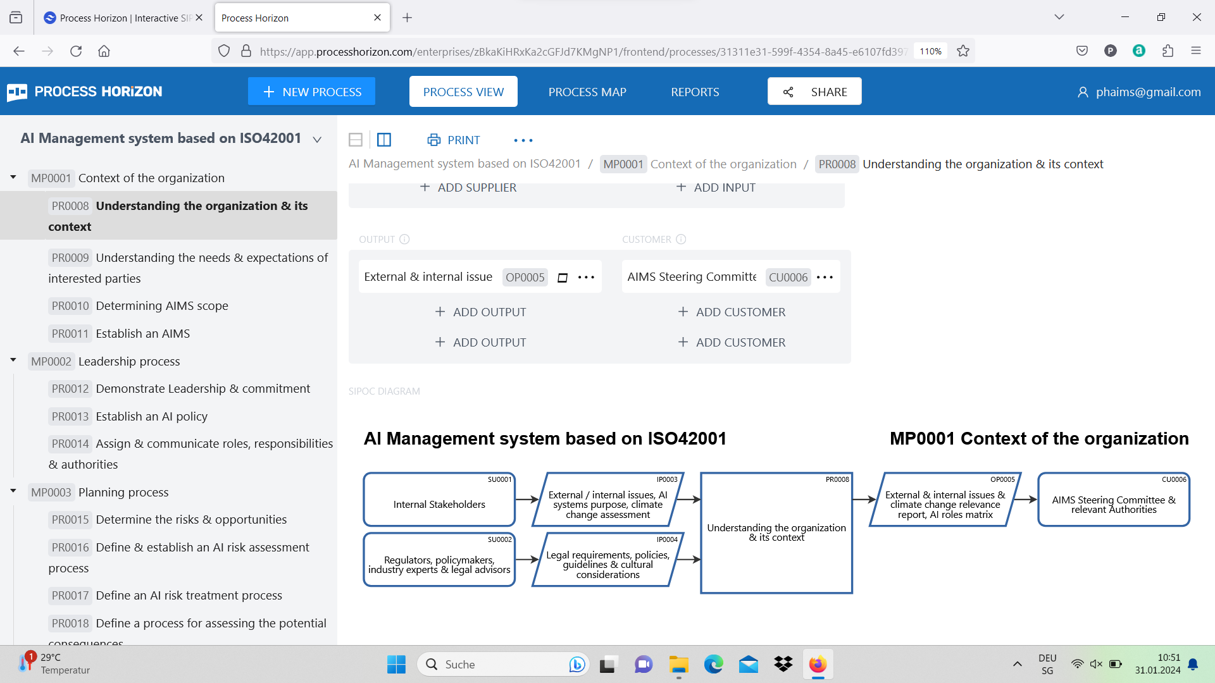Click the PR0008 process box in diagram
Image resolution: width=1215 pixels, height=683 pixels.
click(x=776, y=533)
